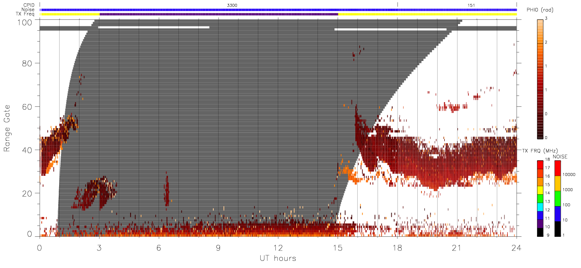Click the purple swatch in TX FRQ legend
The height and width of the screenshot is (268, 581).
click(x=540, y=224)
